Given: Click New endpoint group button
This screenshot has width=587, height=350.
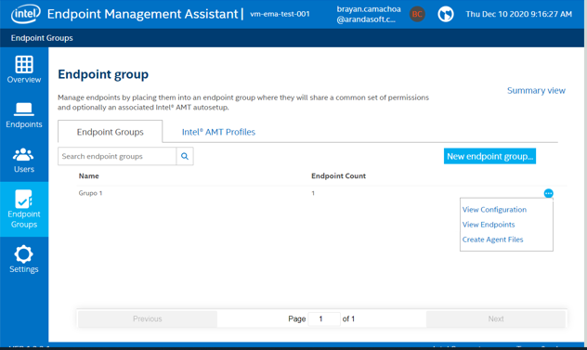Looking at the screenshot, I should 489,156.
